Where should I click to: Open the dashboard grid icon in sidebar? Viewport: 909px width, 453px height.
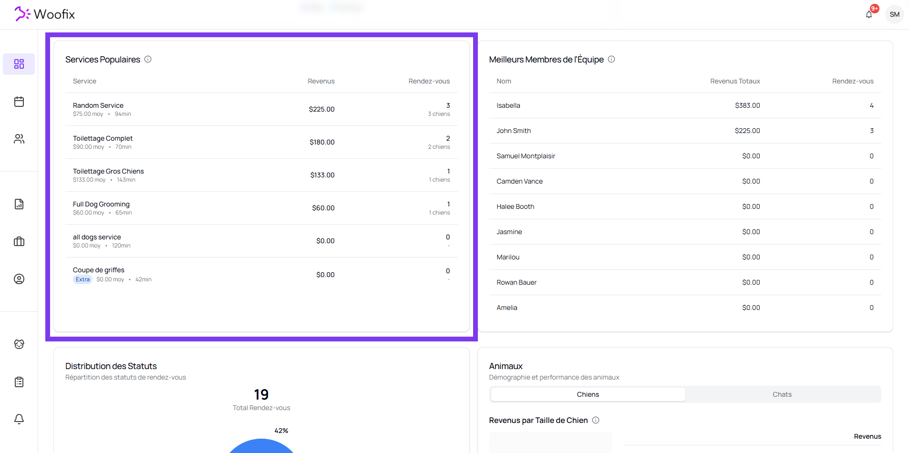(x=19, y=64)
